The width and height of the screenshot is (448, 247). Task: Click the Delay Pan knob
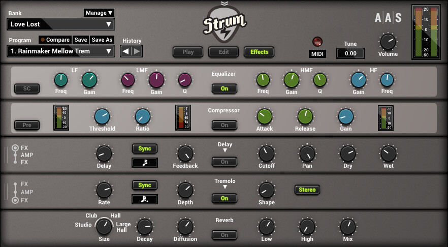307,153
